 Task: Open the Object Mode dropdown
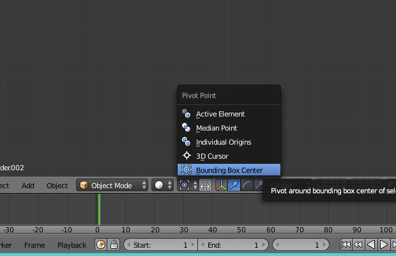pyautogui.click(x=112, y=186)
